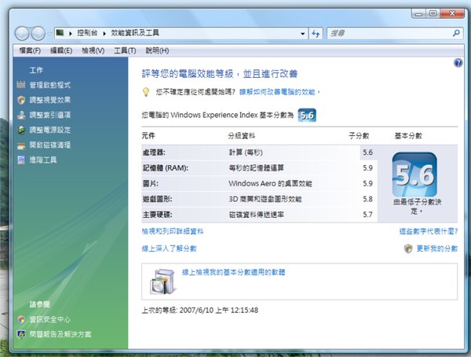Click the 子分數 column header
This screenshot has width=471, height=357.
(x=359, y=136)
